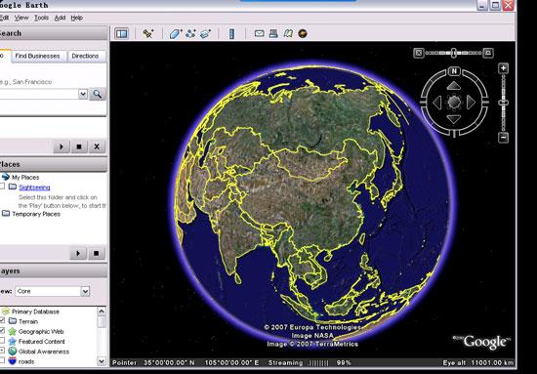This screenshot has width=537, height=374.
Task: Click in the Fly To search field
Action: [x=38, y=94]
